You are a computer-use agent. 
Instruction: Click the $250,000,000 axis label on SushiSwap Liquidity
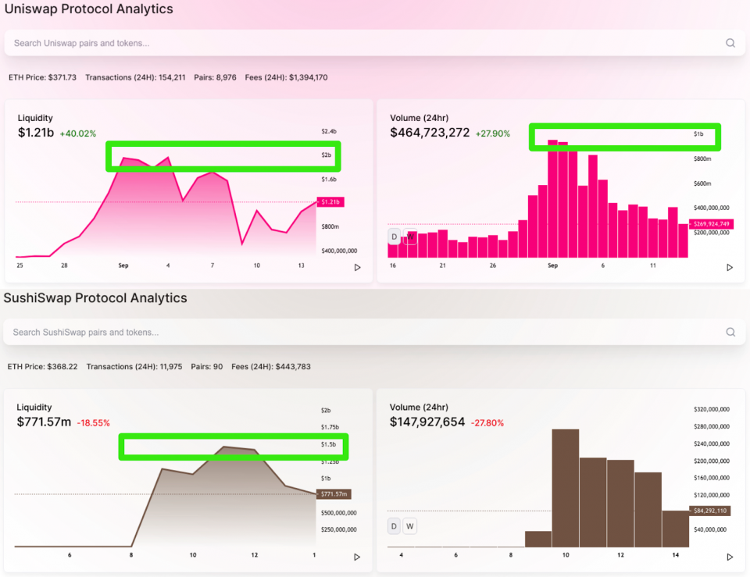pyautogui.click(x=339, y=529)
